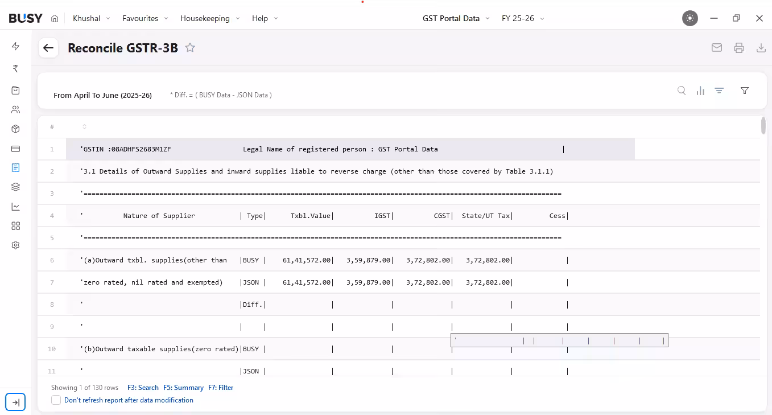Open the sort lines icon in report toolbar
This screenshot has height=415, width=772.
coord(719,91)
